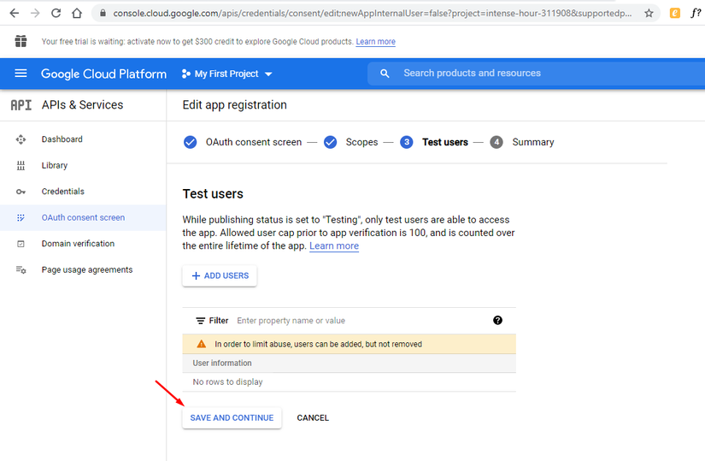705x461 pixels.
Task: Click the warning triangle icon in notice
Action: point(202,344)
